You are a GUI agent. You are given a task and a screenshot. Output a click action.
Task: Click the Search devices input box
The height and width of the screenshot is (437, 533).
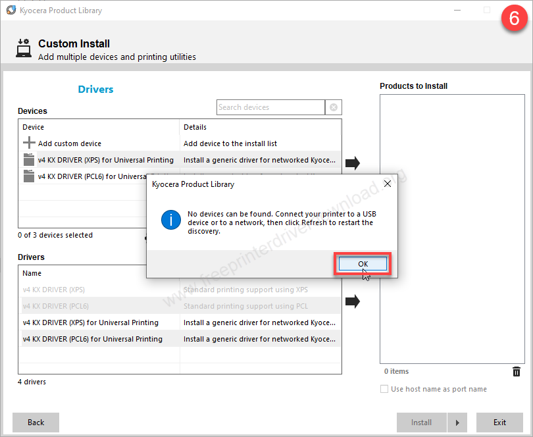click(x=270, y=107)
